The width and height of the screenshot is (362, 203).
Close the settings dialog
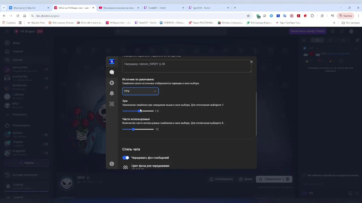coord(251,62)
